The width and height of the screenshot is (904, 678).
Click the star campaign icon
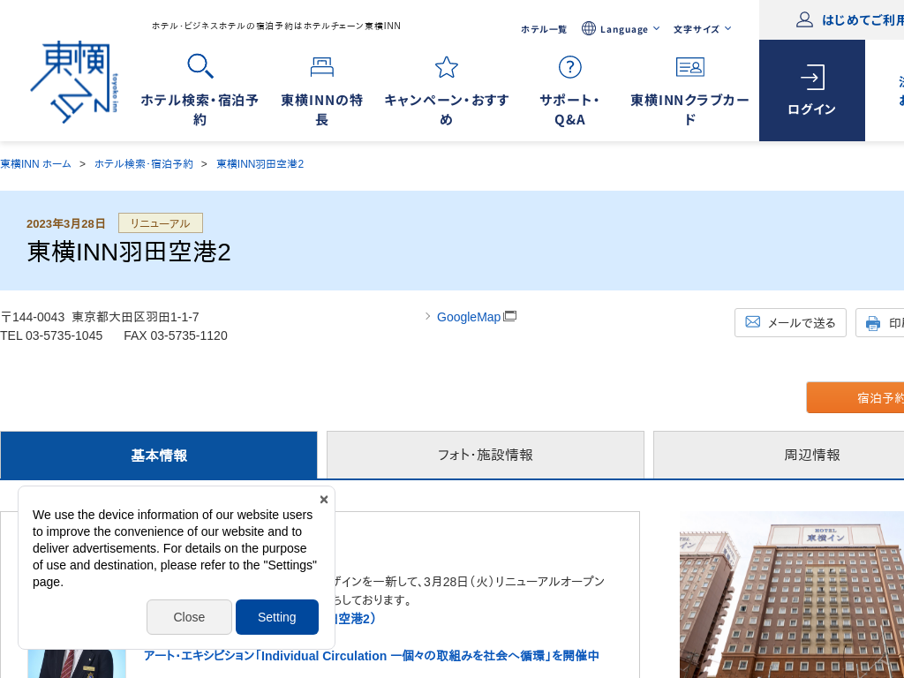446,67
